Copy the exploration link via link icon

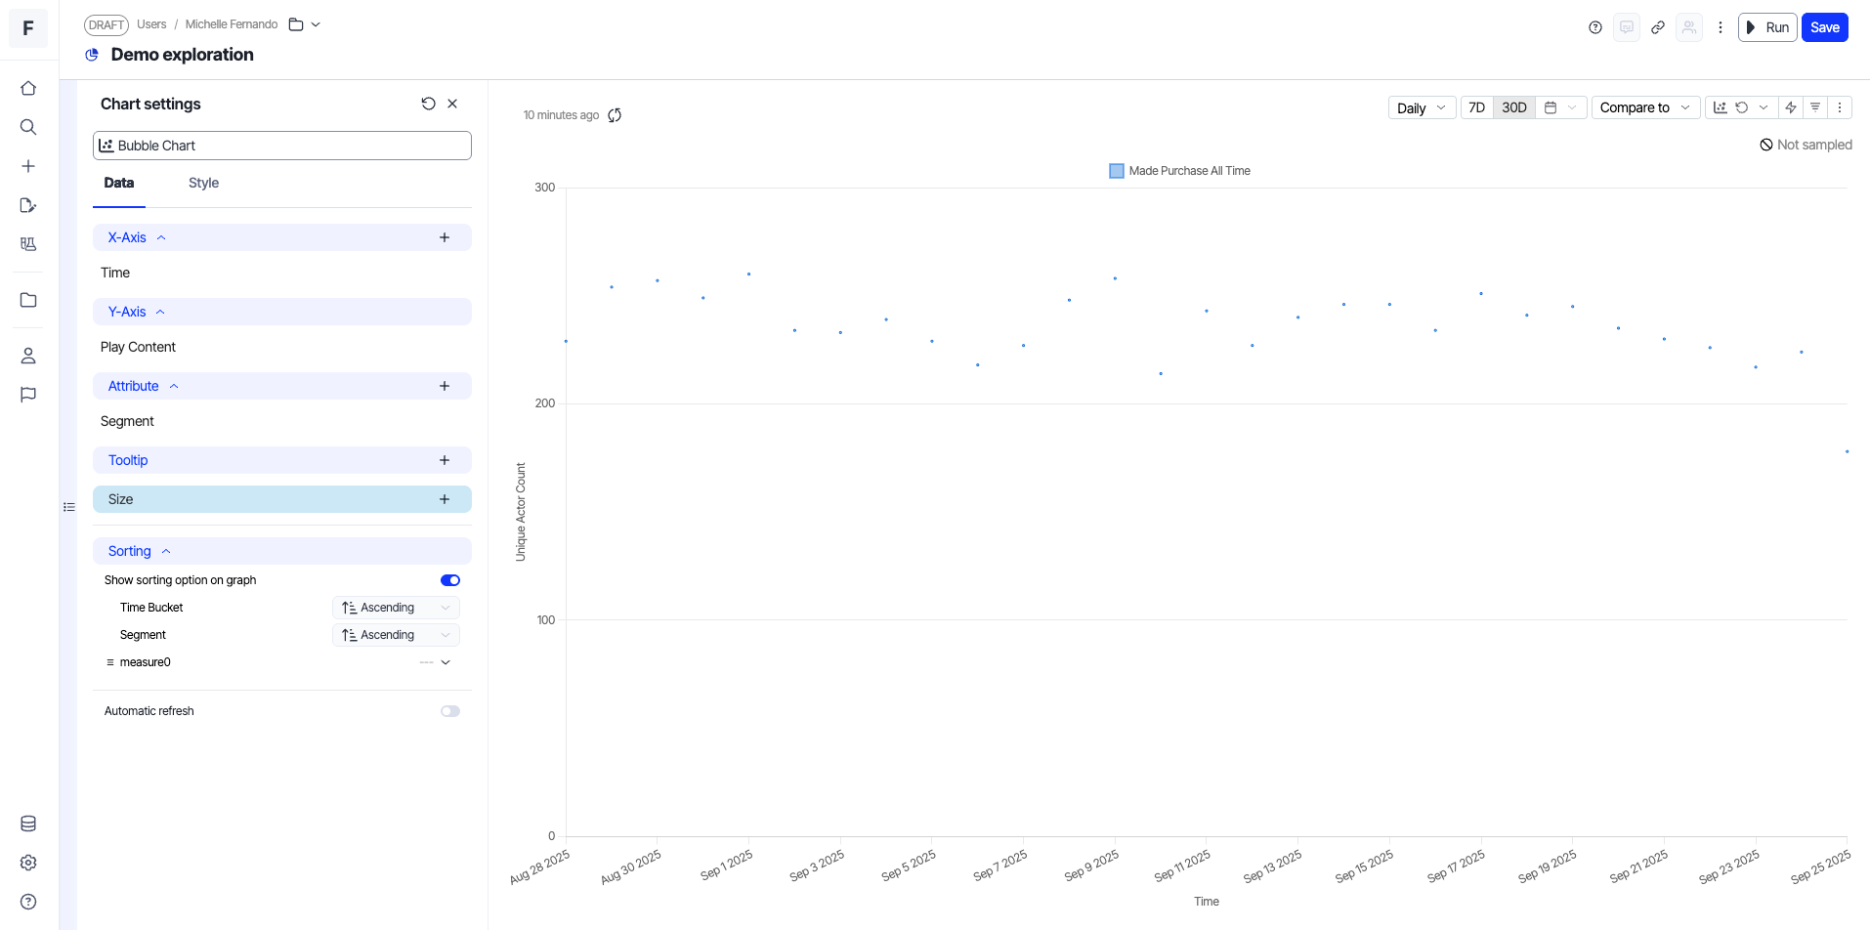(x=1658, y=27)
